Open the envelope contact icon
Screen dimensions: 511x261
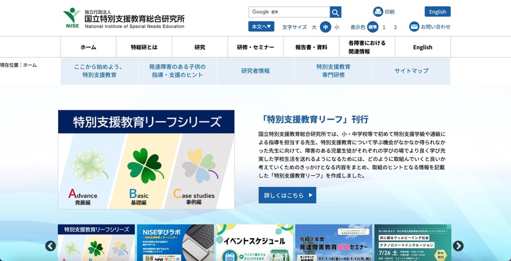[414, 27]
